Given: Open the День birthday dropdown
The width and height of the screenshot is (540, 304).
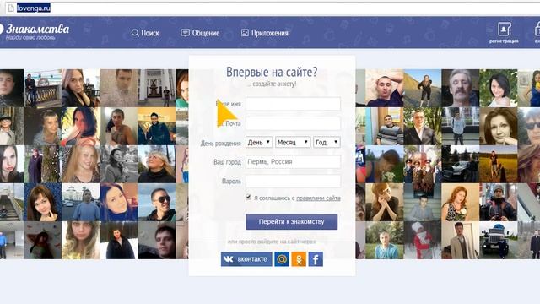Looking at the screenshot, I should click(x=259, y=142).
